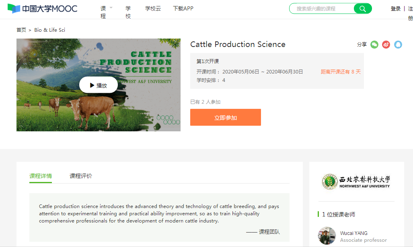This screenshot has height=247, width=413.
Task: Open the 学校 navigation item
Action: pos(128,12)
